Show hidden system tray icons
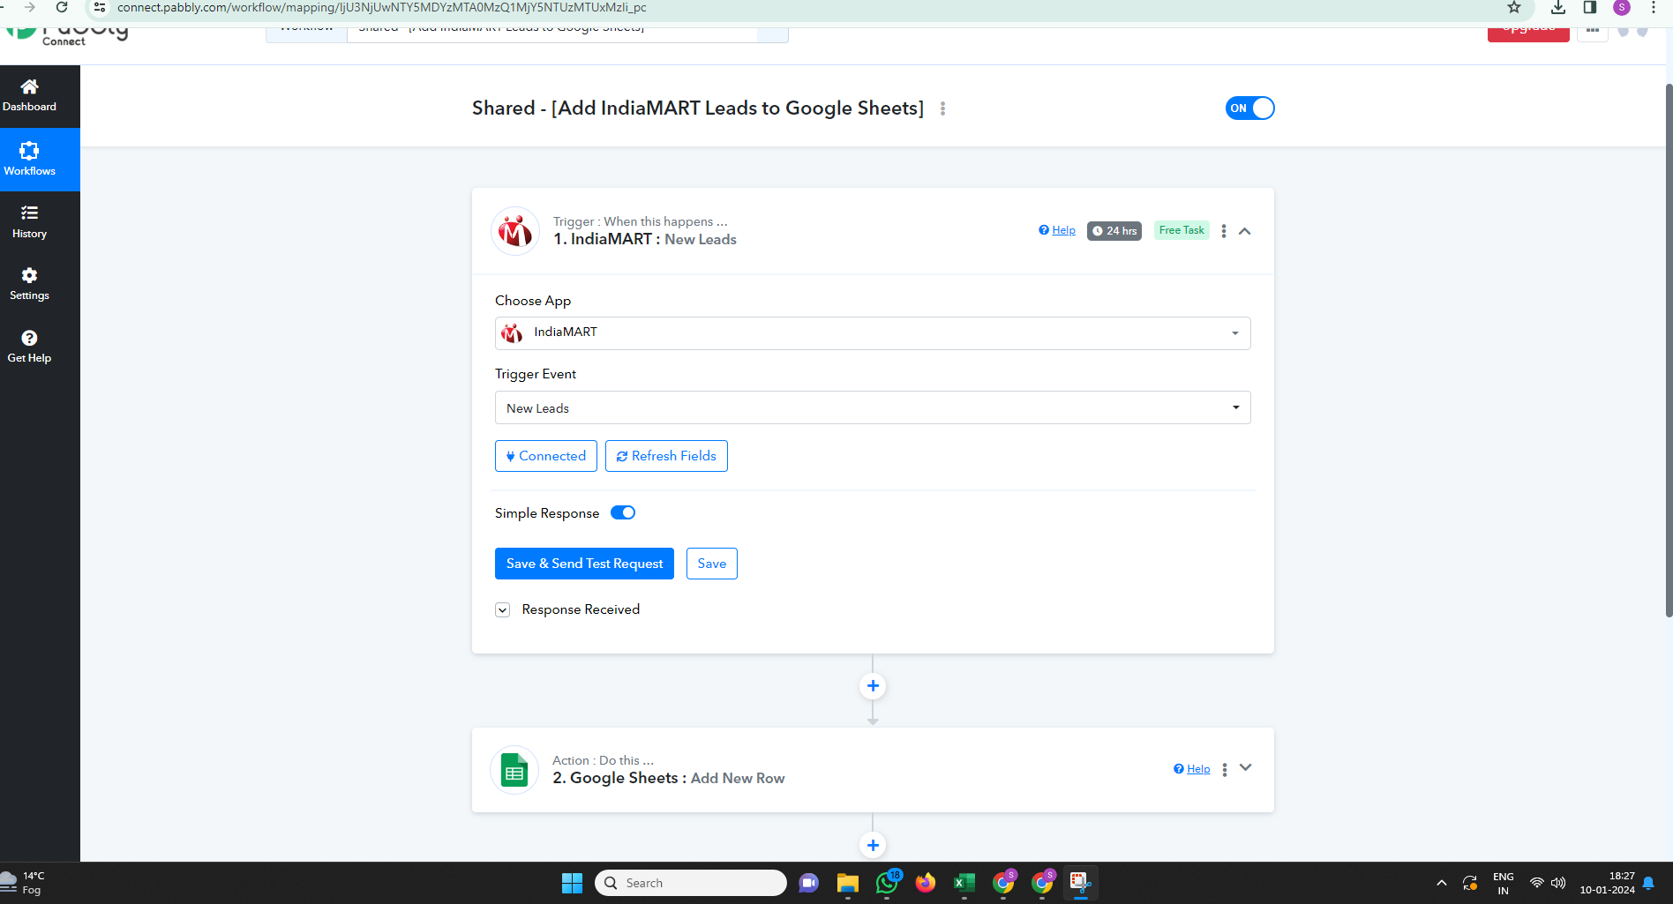The height and width of the screenshot is (904, 1673). [1442, 883]
